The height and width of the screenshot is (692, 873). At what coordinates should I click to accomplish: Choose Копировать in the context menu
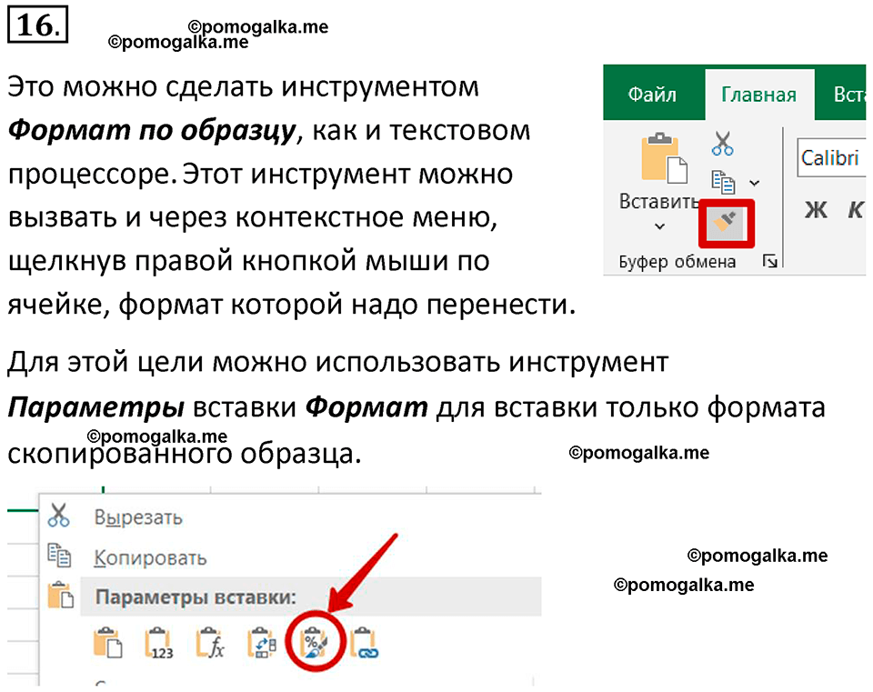(x=150, y=557)
